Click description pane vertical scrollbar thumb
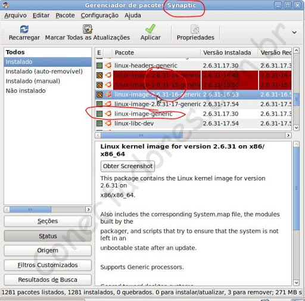This screenshot has width=305, height=301. pos(296,188)
